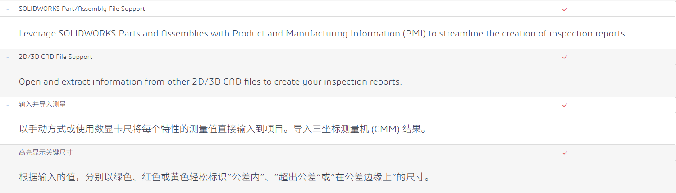Screen dimensions: 676x193
Task: Click the 2D/3D CAD File Support heading text
Action: (x=55, y=57)
